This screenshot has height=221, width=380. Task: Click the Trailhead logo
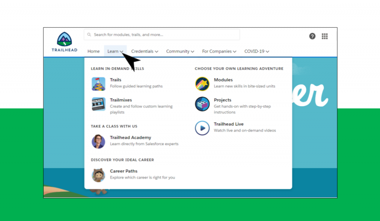[65, 42]
